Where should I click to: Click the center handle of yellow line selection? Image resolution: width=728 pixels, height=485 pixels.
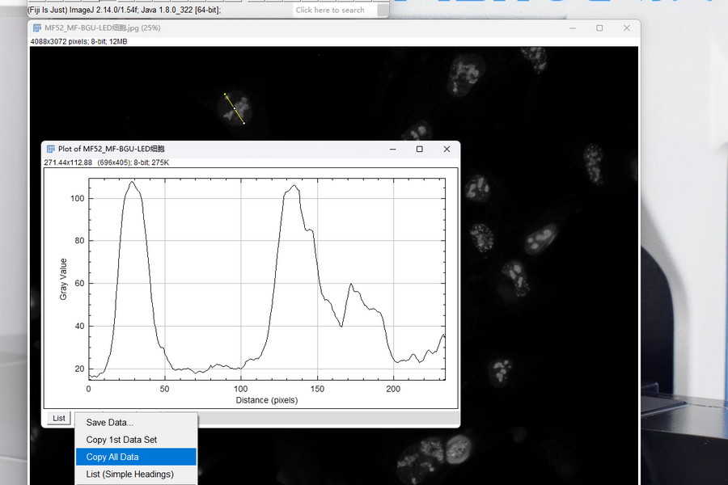point(235,109)
